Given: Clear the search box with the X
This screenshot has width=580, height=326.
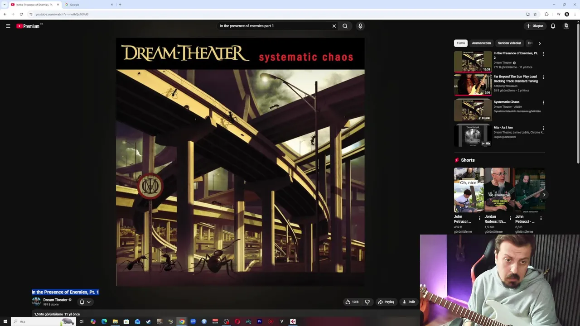Looking at the screenshot, I should pyautogui.click(x=334, y=26).
